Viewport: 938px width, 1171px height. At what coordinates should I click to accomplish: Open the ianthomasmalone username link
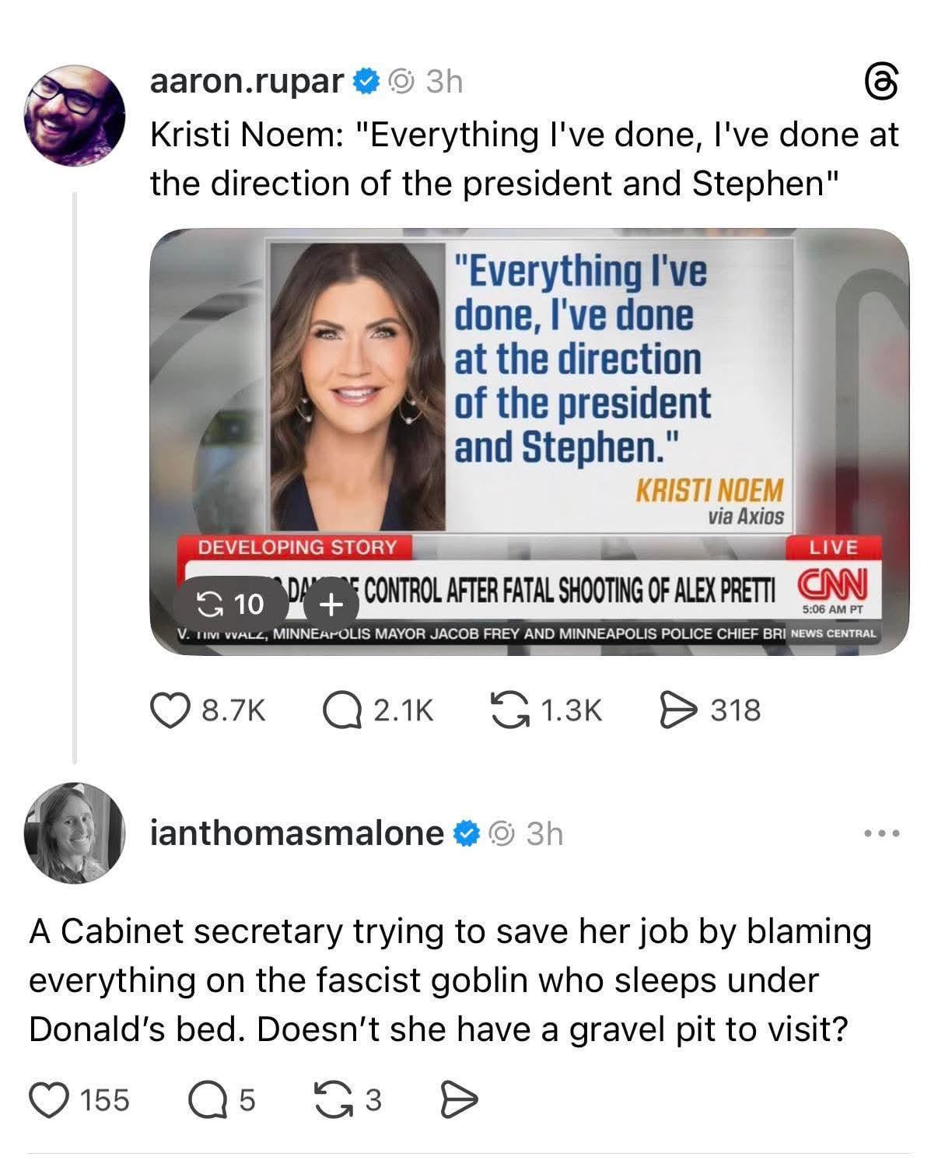pos(296,833)
